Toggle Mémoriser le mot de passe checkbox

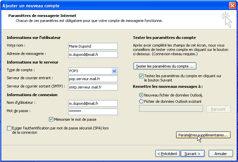click(51, 119)
